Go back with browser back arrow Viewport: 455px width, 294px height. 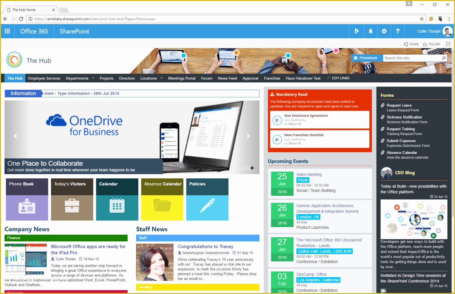pos(5,19)
